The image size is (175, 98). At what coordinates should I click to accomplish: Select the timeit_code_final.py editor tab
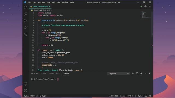tap(40, 7)
